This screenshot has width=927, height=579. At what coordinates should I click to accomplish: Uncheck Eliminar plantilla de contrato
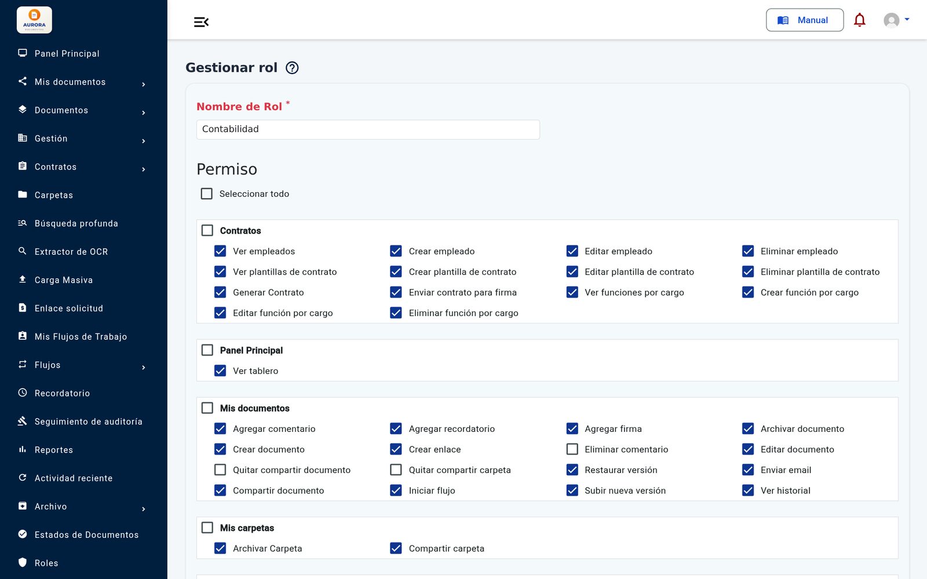click(x=748, y=272)
